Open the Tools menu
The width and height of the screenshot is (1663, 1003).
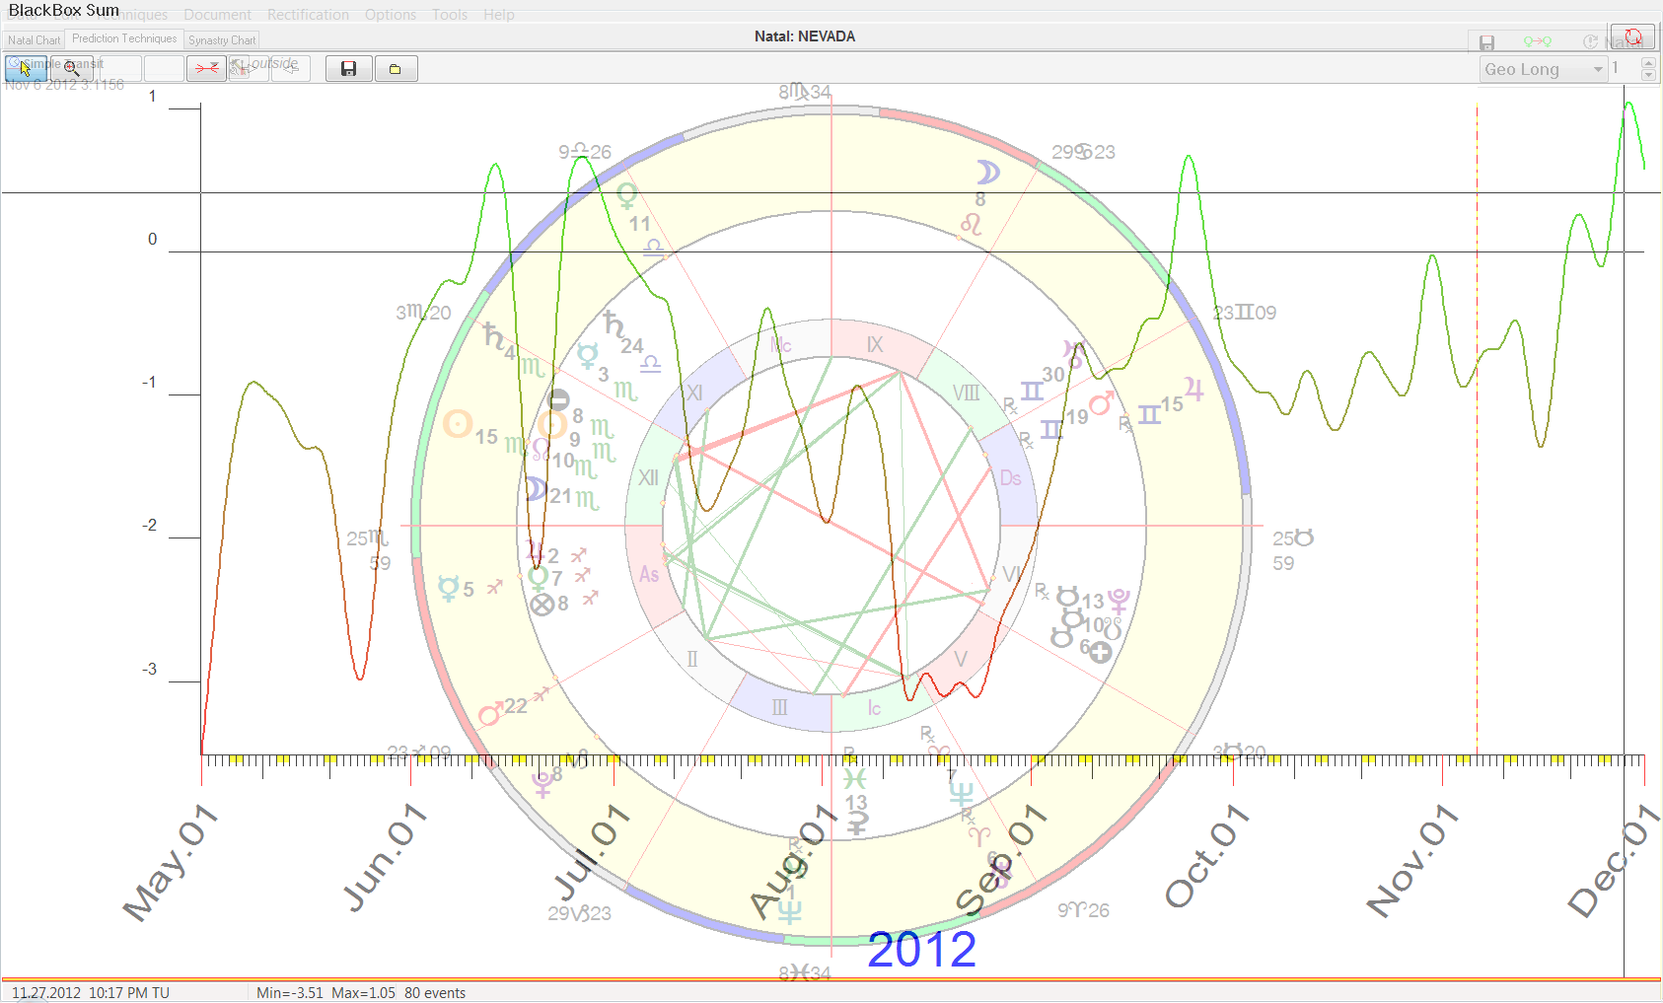(450, 15)
